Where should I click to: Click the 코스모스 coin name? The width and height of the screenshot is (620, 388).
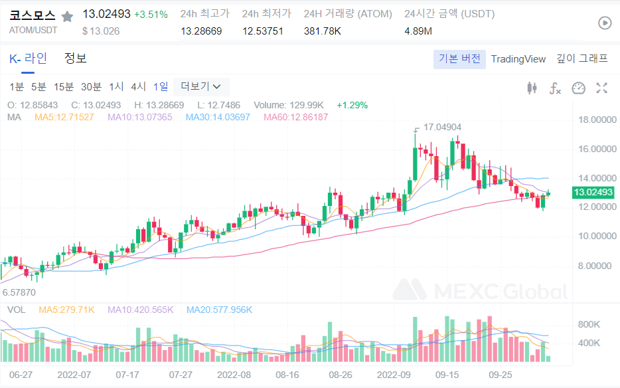33,15
